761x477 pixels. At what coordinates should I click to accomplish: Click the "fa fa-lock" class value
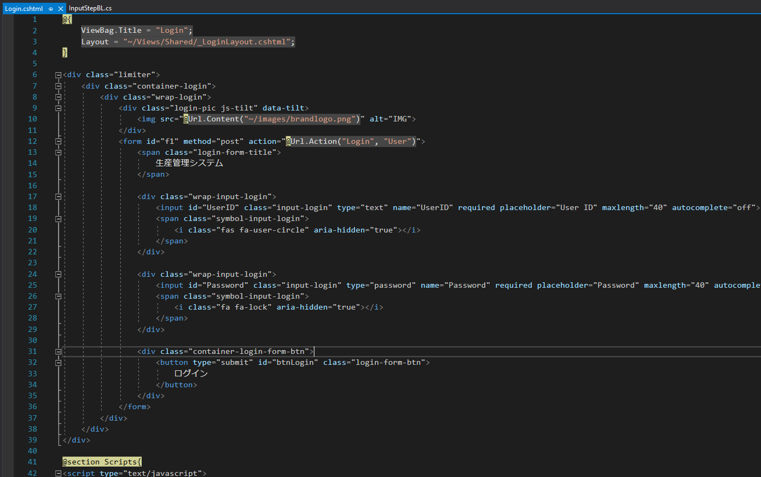tap(244, 307)
